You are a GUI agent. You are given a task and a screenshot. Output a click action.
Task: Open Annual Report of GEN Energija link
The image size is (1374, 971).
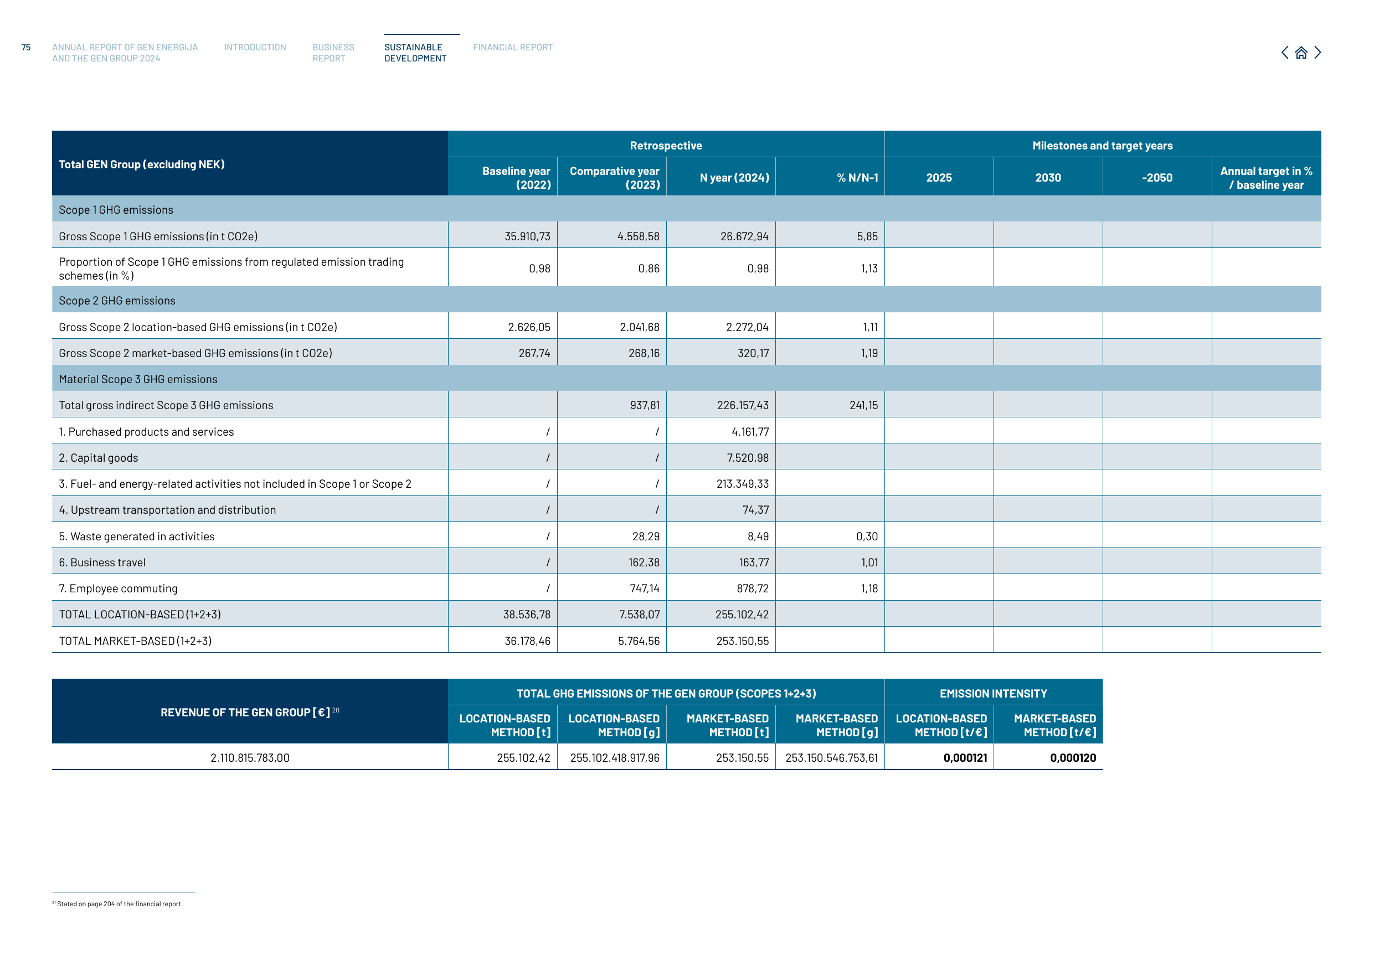[125, 53]
